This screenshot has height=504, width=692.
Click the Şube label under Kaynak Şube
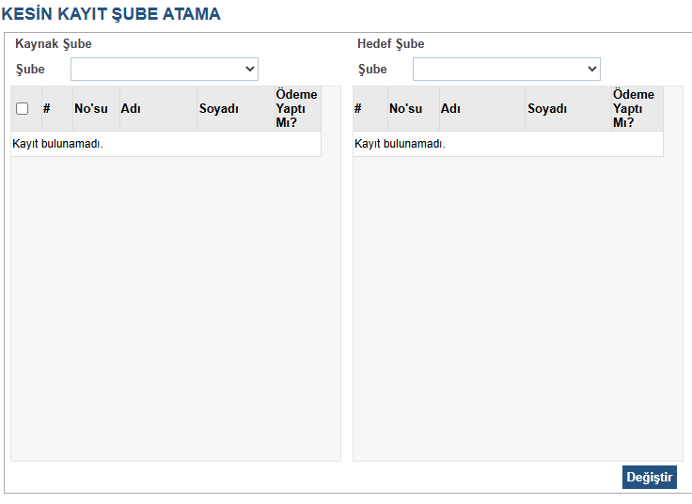30,69
